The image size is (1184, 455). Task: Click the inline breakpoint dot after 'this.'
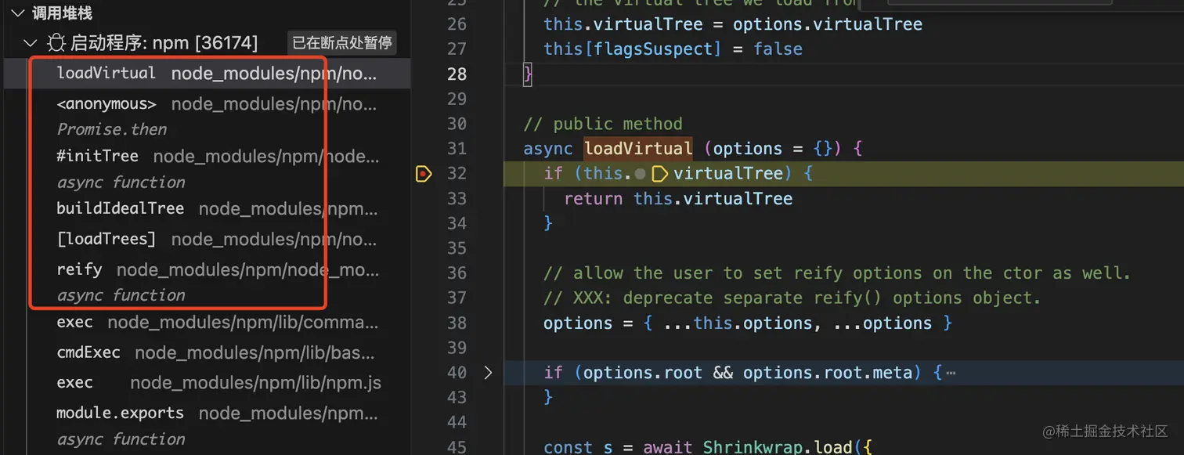tap(641, 174)
